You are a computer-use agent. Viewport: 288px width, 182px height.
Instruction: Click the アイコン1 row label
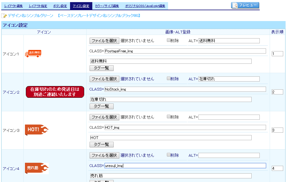11,54
